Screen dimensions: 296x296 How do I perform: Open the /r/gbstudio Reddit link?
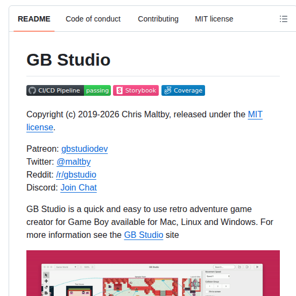[x=76, y=174]
